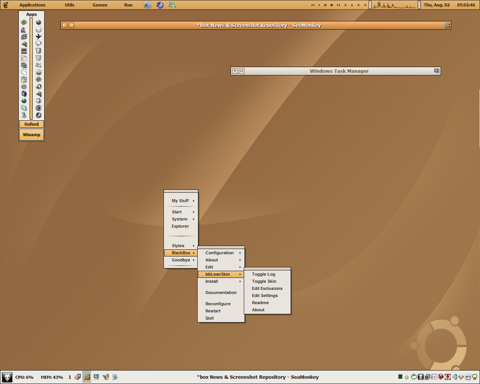Open the two-people messenger icon in top bar
The image size is (480, 384).
pos(172,5)
